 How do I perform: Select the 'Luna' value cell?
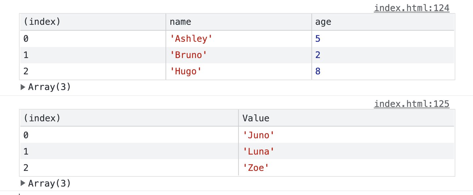click(x=346, y=151)
